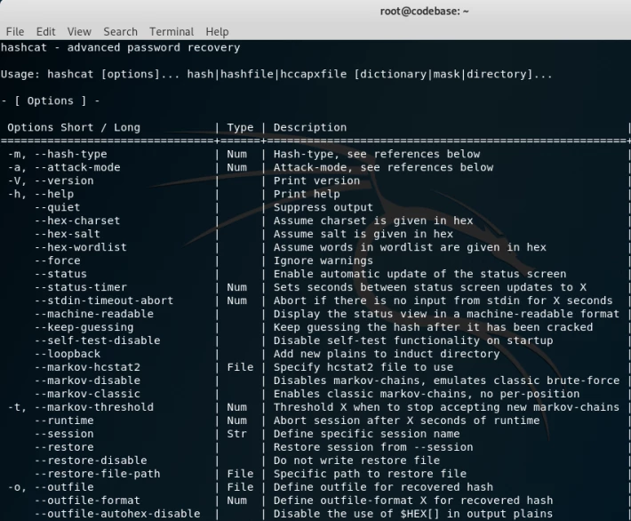Screen dimensions: 631x521
Task: Click the '--restore-file-path' option
Action: [x=97, y=474]
